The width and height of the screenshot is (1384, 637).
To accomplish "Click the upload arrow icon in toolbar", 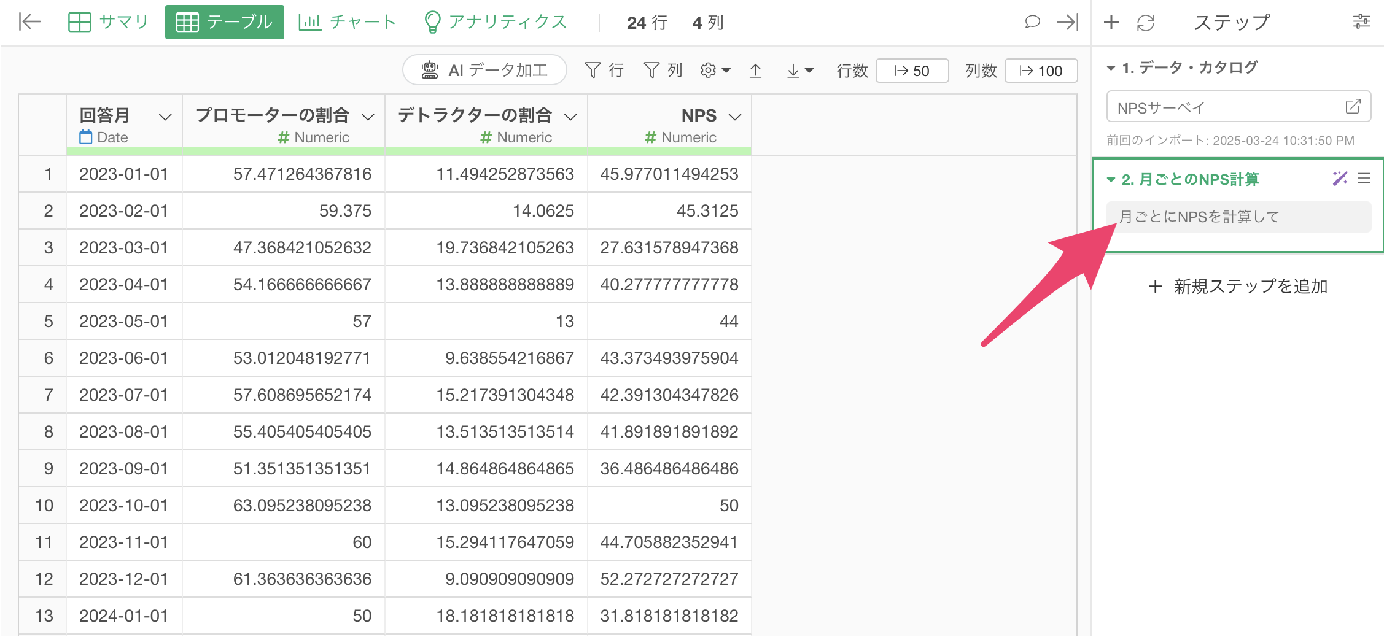I will 755,71.
